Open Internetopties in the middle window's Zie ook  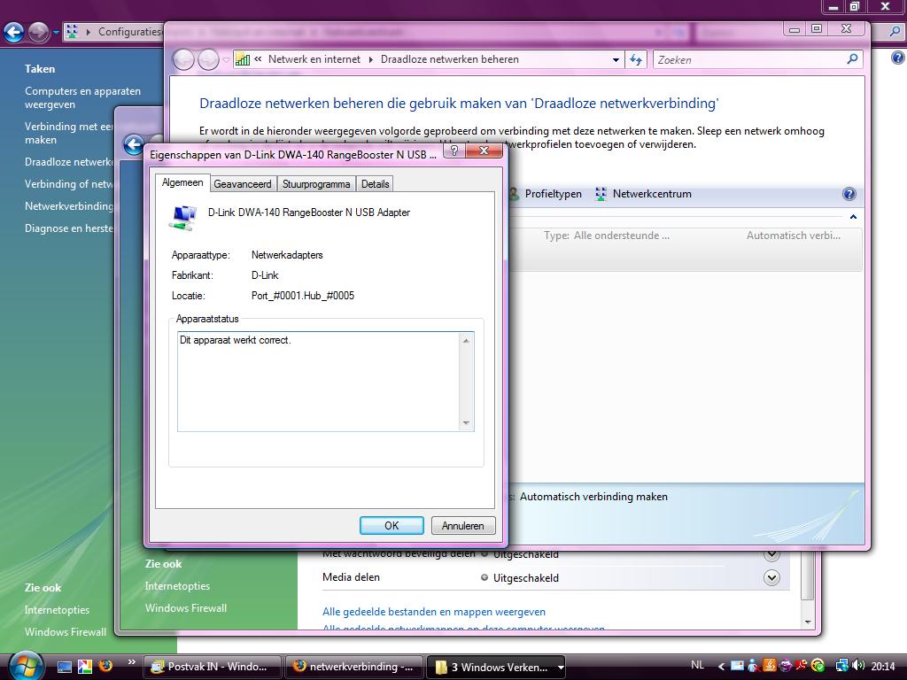(x=177, y=586)
